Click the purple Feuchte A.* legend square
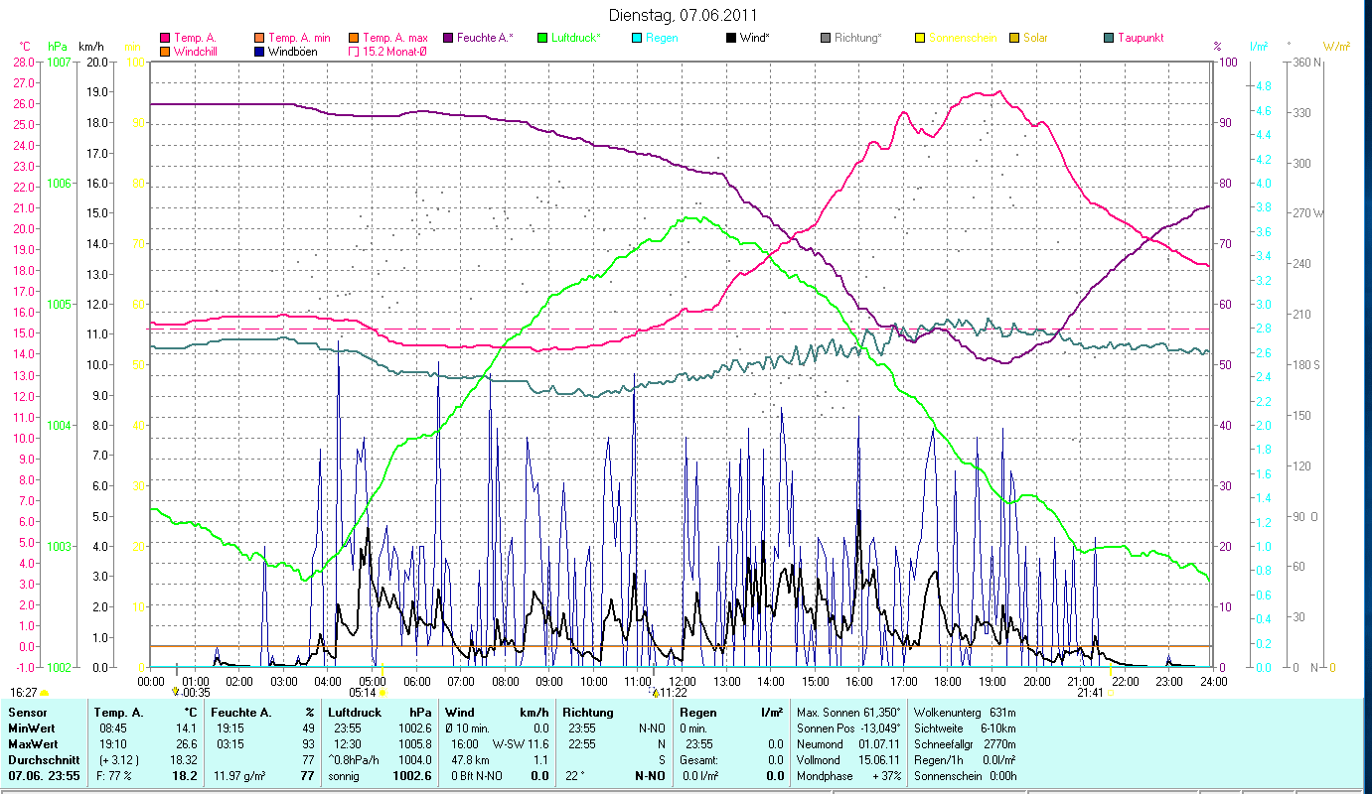The image size is (1372, 794). pos(448,38)
